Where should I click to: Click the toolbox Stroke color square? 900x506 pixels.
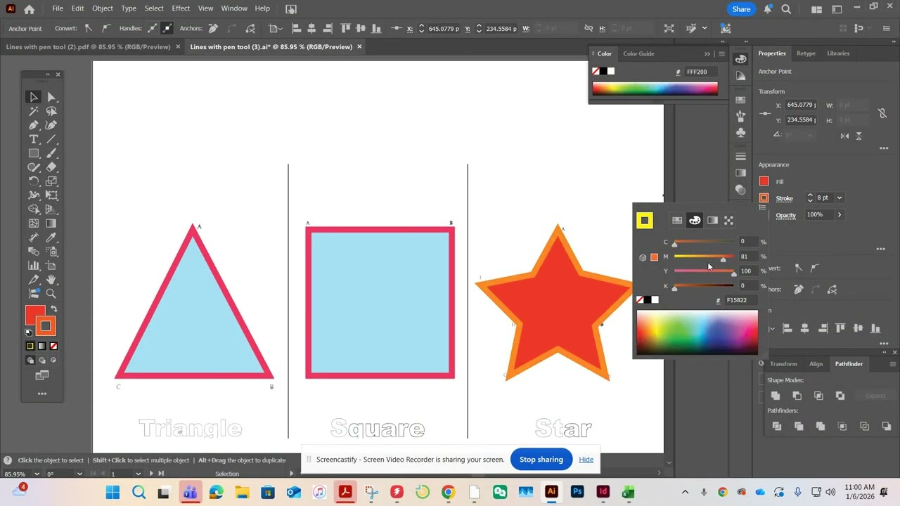[46, 326]
